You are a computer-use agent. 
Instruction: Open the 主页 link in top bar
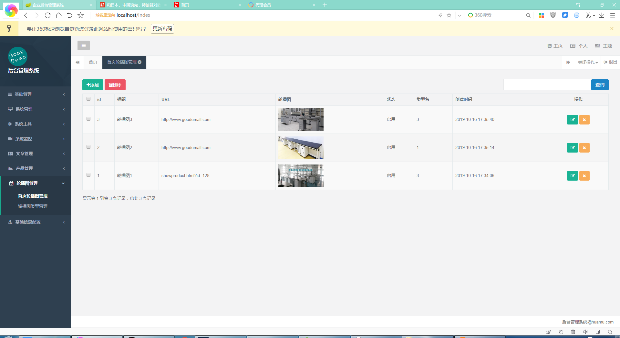pos(555,46)
